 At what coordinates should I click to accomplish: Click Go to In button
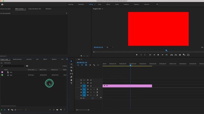pyautogui.click(x=150, y=55)
